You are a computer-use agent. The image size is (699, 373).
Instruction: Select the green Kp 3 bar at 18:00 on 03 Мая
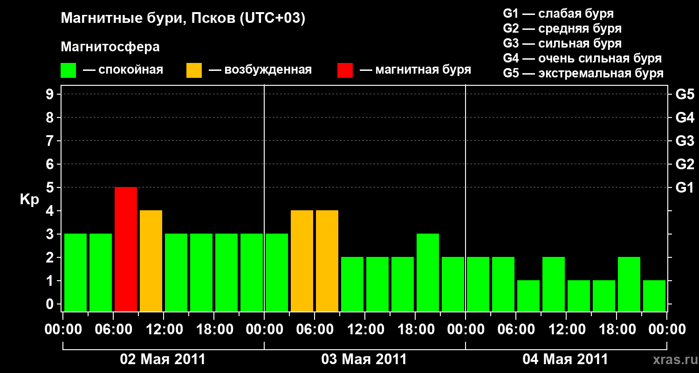428,273
